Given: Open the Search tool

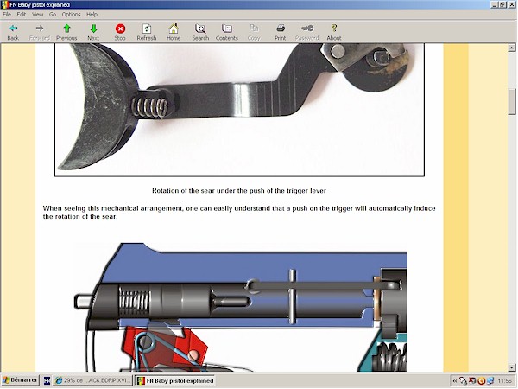Looking at the screenshot, I should 200,33.
